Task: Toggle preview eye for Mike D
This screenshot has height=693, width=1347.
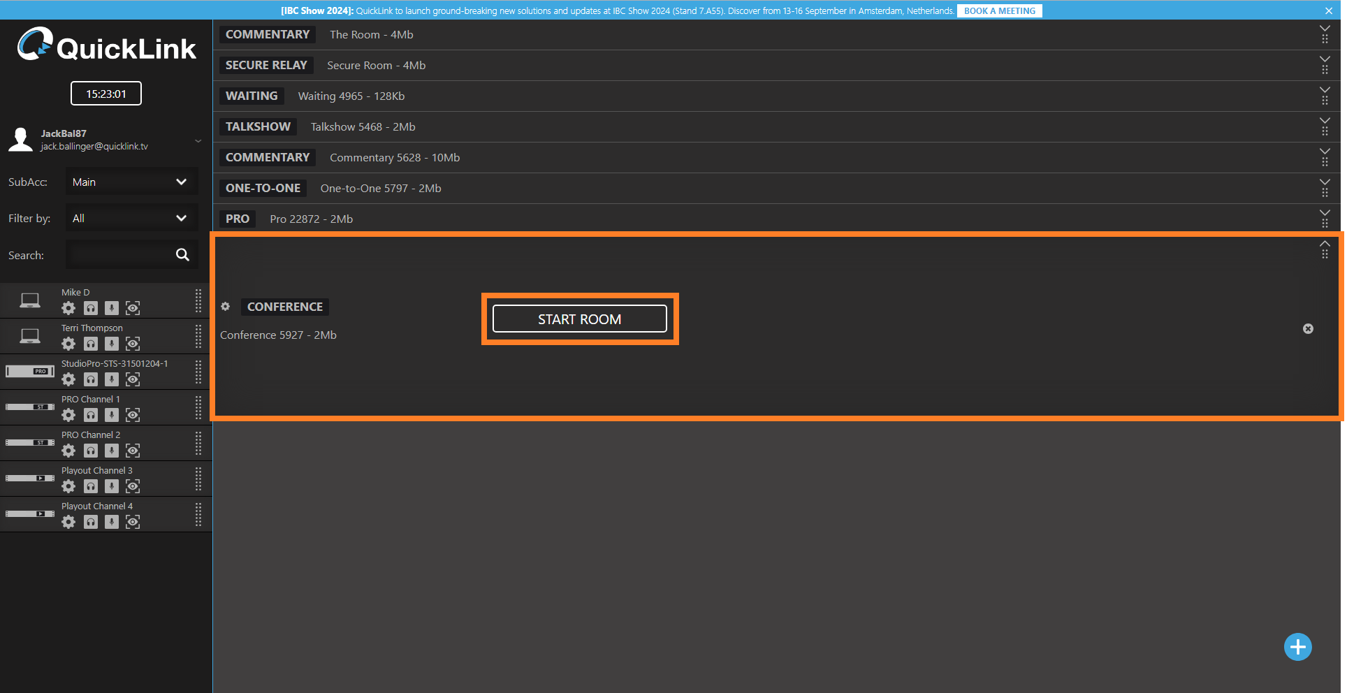Action: point(133,308)
